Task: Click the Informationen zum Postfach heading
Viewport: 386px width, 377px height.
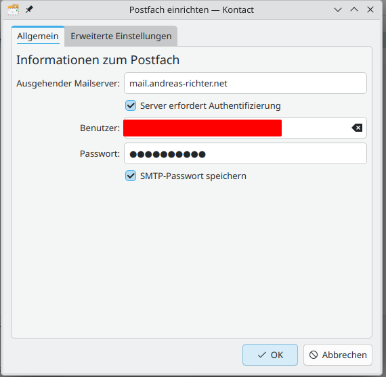Action: point(98,60)
